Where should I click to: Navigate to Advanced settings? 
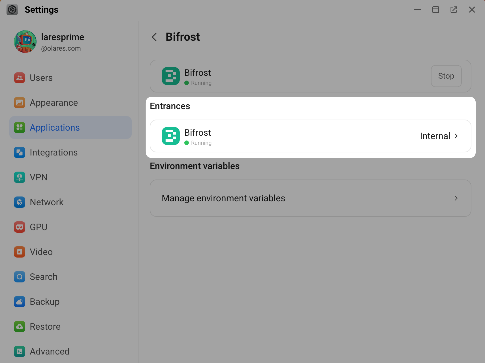pyautogui.click(x=50, y=351)
